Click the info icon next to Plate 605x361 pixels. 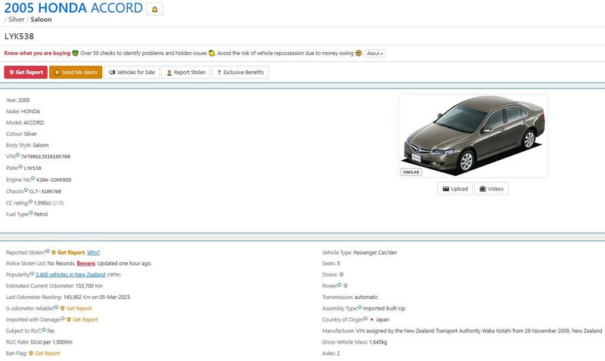[x=20, y=167]
